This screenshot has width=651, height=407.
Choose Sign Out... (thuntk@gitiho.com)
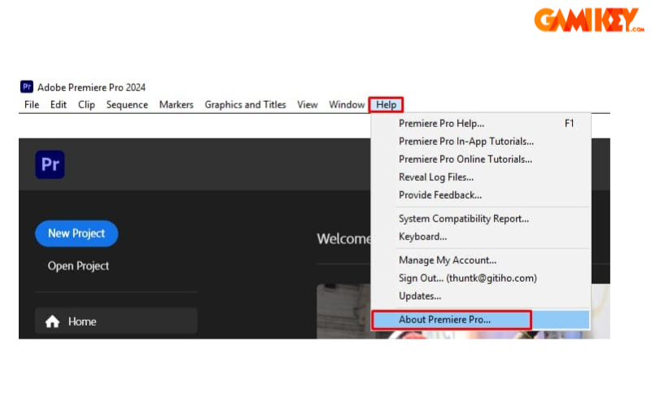point(480,278)
